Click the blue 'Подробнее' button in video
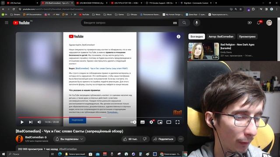 (x=77, y=120)
